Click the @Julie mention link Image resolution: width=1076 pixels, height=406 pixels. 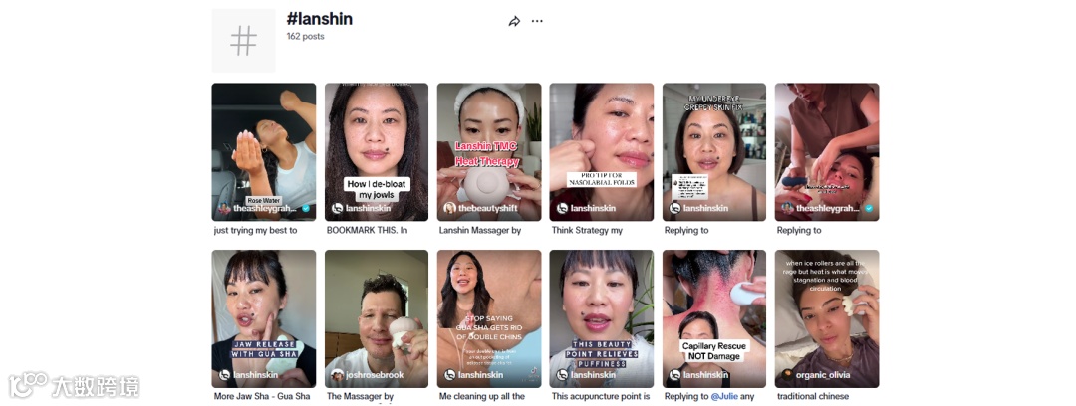[724, 396]
